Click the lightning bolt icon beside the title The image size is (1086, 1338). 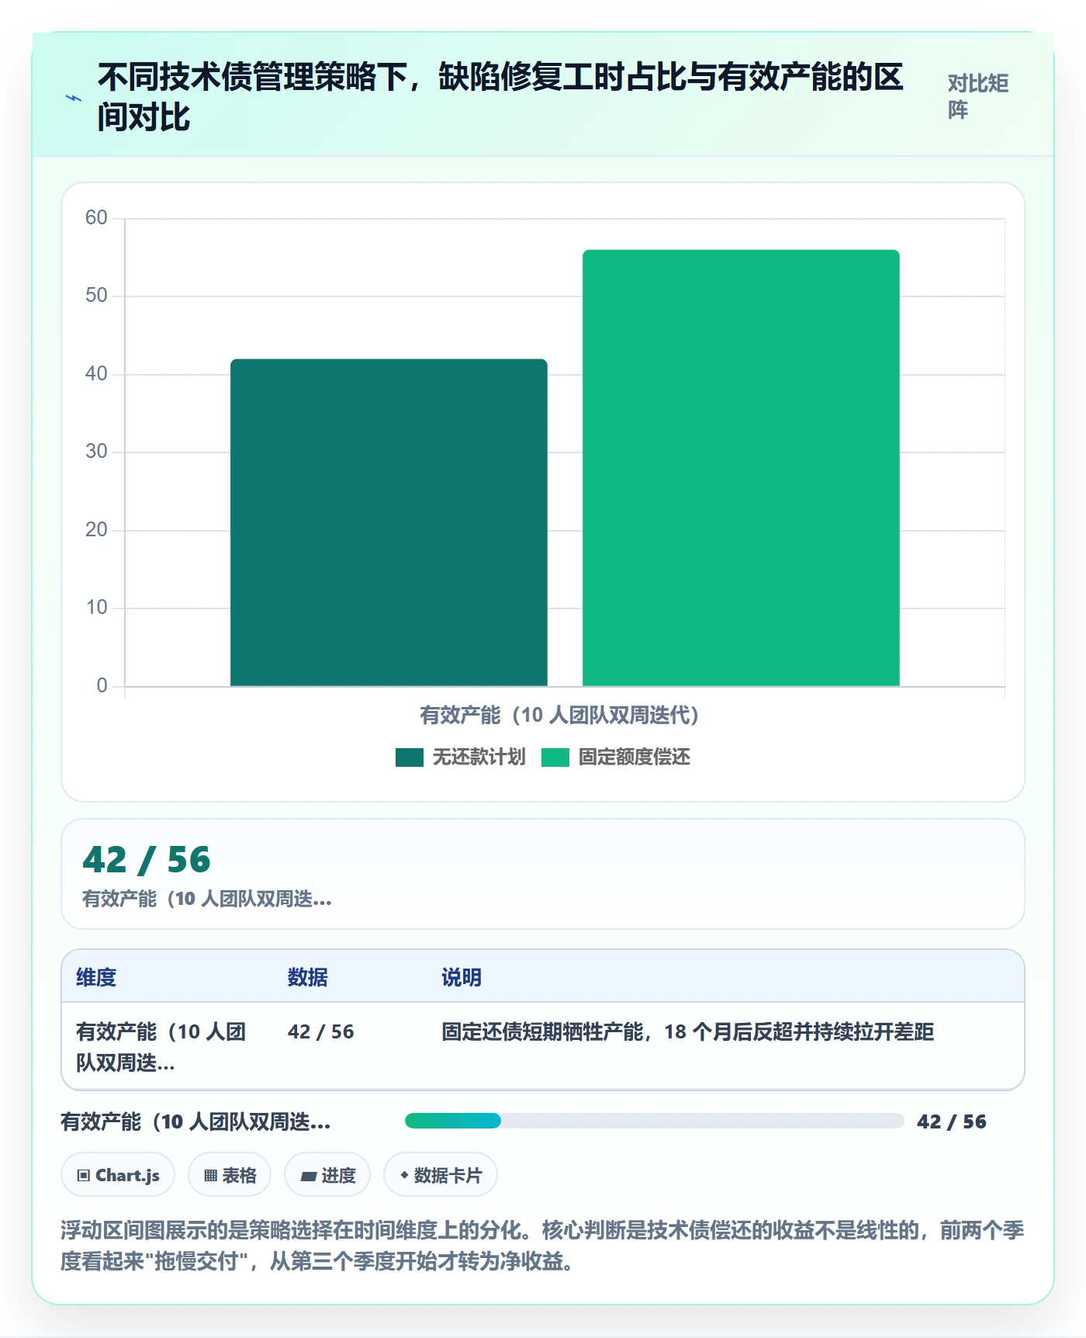point(74,98)
